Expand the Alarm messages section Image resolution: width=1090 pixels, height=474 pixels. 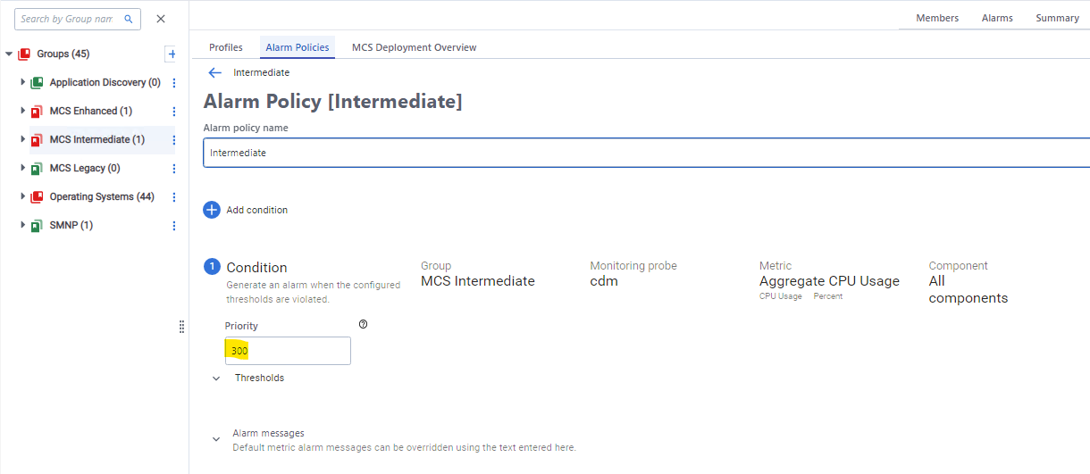tap(216, 439)
